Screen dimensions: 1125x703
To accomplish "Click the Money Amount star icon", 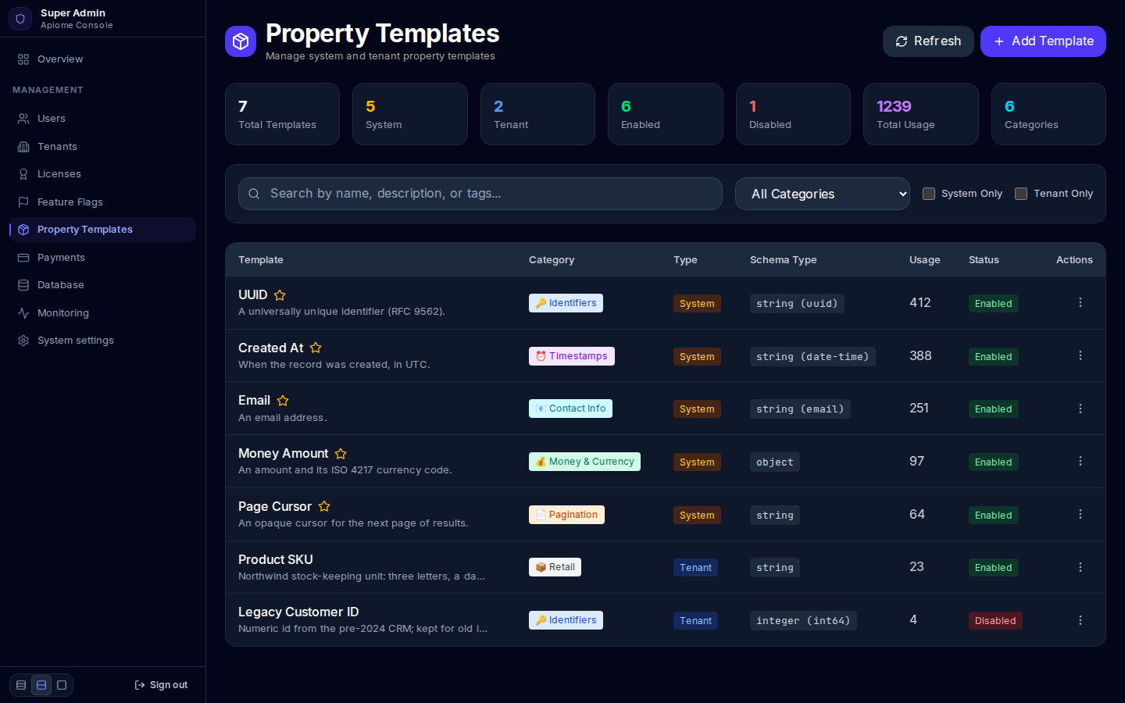I will [x=341, y=454].
